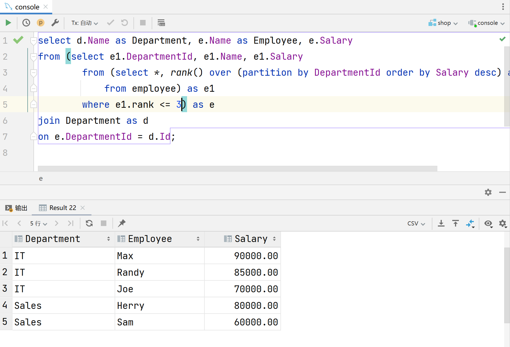510x347 pixels.
Task: Click the 'e' breadcrumb below the editor
Action: (x=41, y=178)
